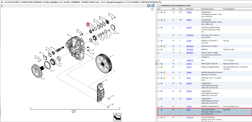Open part number 86978768 link
The width and height of the screenshot is (252, 122).
(x=190, y=46)
